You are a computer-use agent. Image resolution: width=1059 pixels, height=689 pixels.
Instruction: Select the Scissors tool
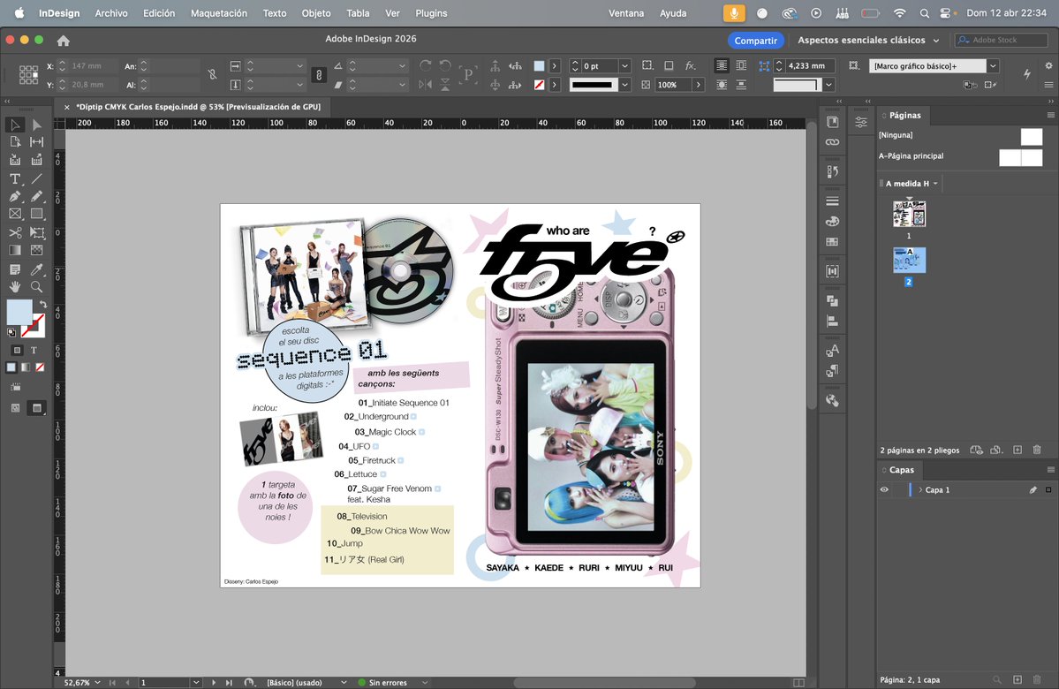15,232
